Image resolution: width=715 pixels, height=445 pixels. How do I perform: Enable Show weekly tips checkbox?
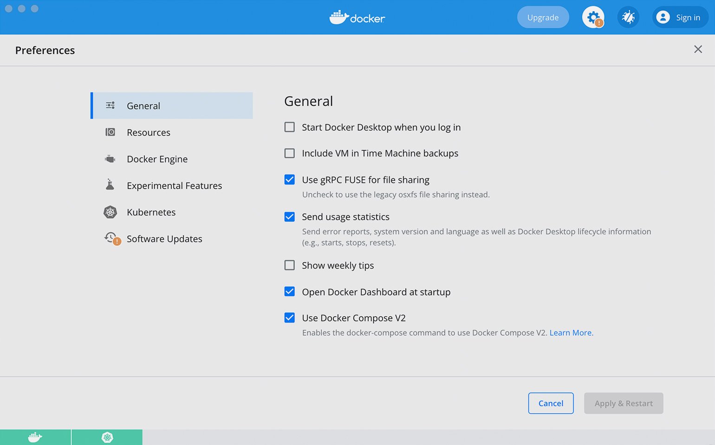pos(289,265)
